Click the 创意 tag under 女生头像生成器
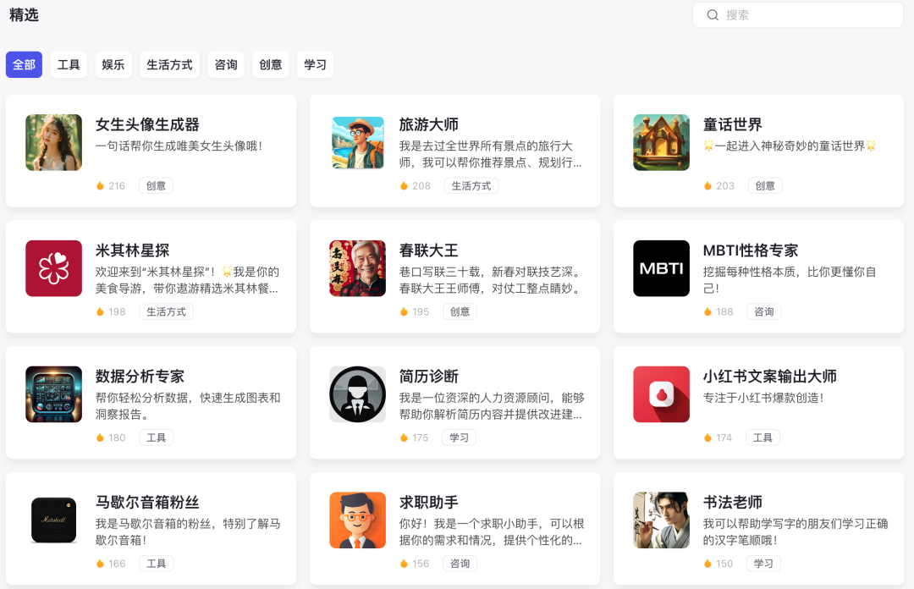This screenshot has width=914, height=589. (x=156, y=185)
